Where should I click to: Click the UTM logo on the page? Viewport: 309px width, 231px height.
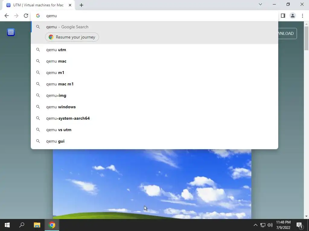click(x=11, y=32)
